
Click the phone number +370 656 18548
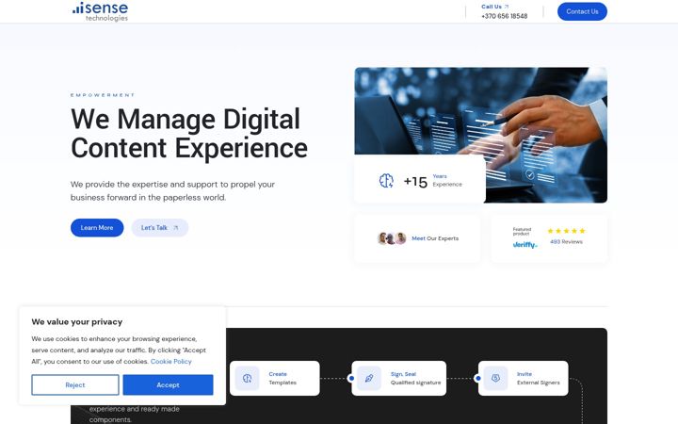[x=504, y=16]
